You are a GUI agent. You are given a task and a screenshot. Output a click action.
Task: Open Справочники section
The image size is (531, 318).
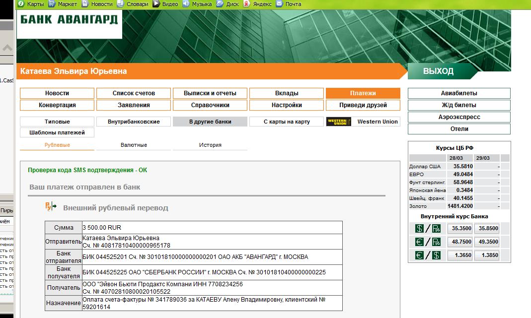[x=210, y=105]
